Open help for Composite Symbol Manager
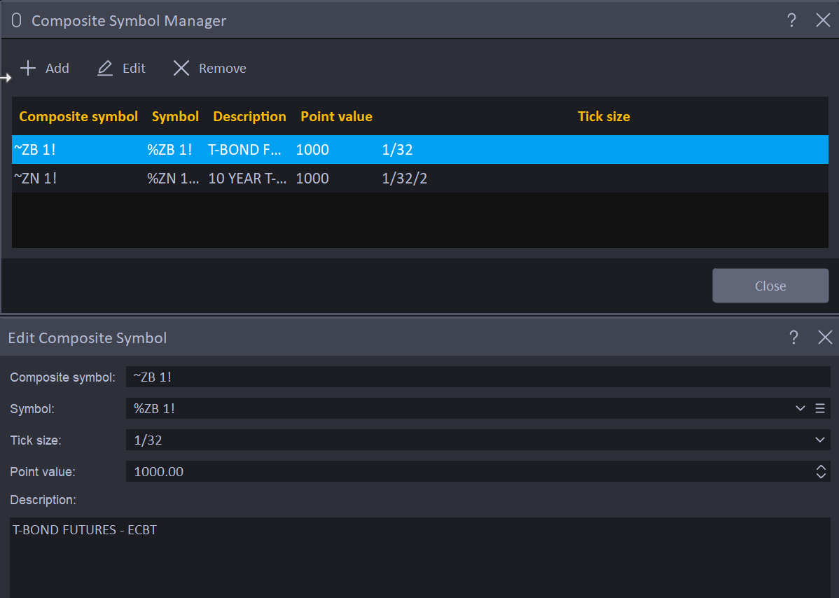Screen dimensions: 839x598 [791, 20]
